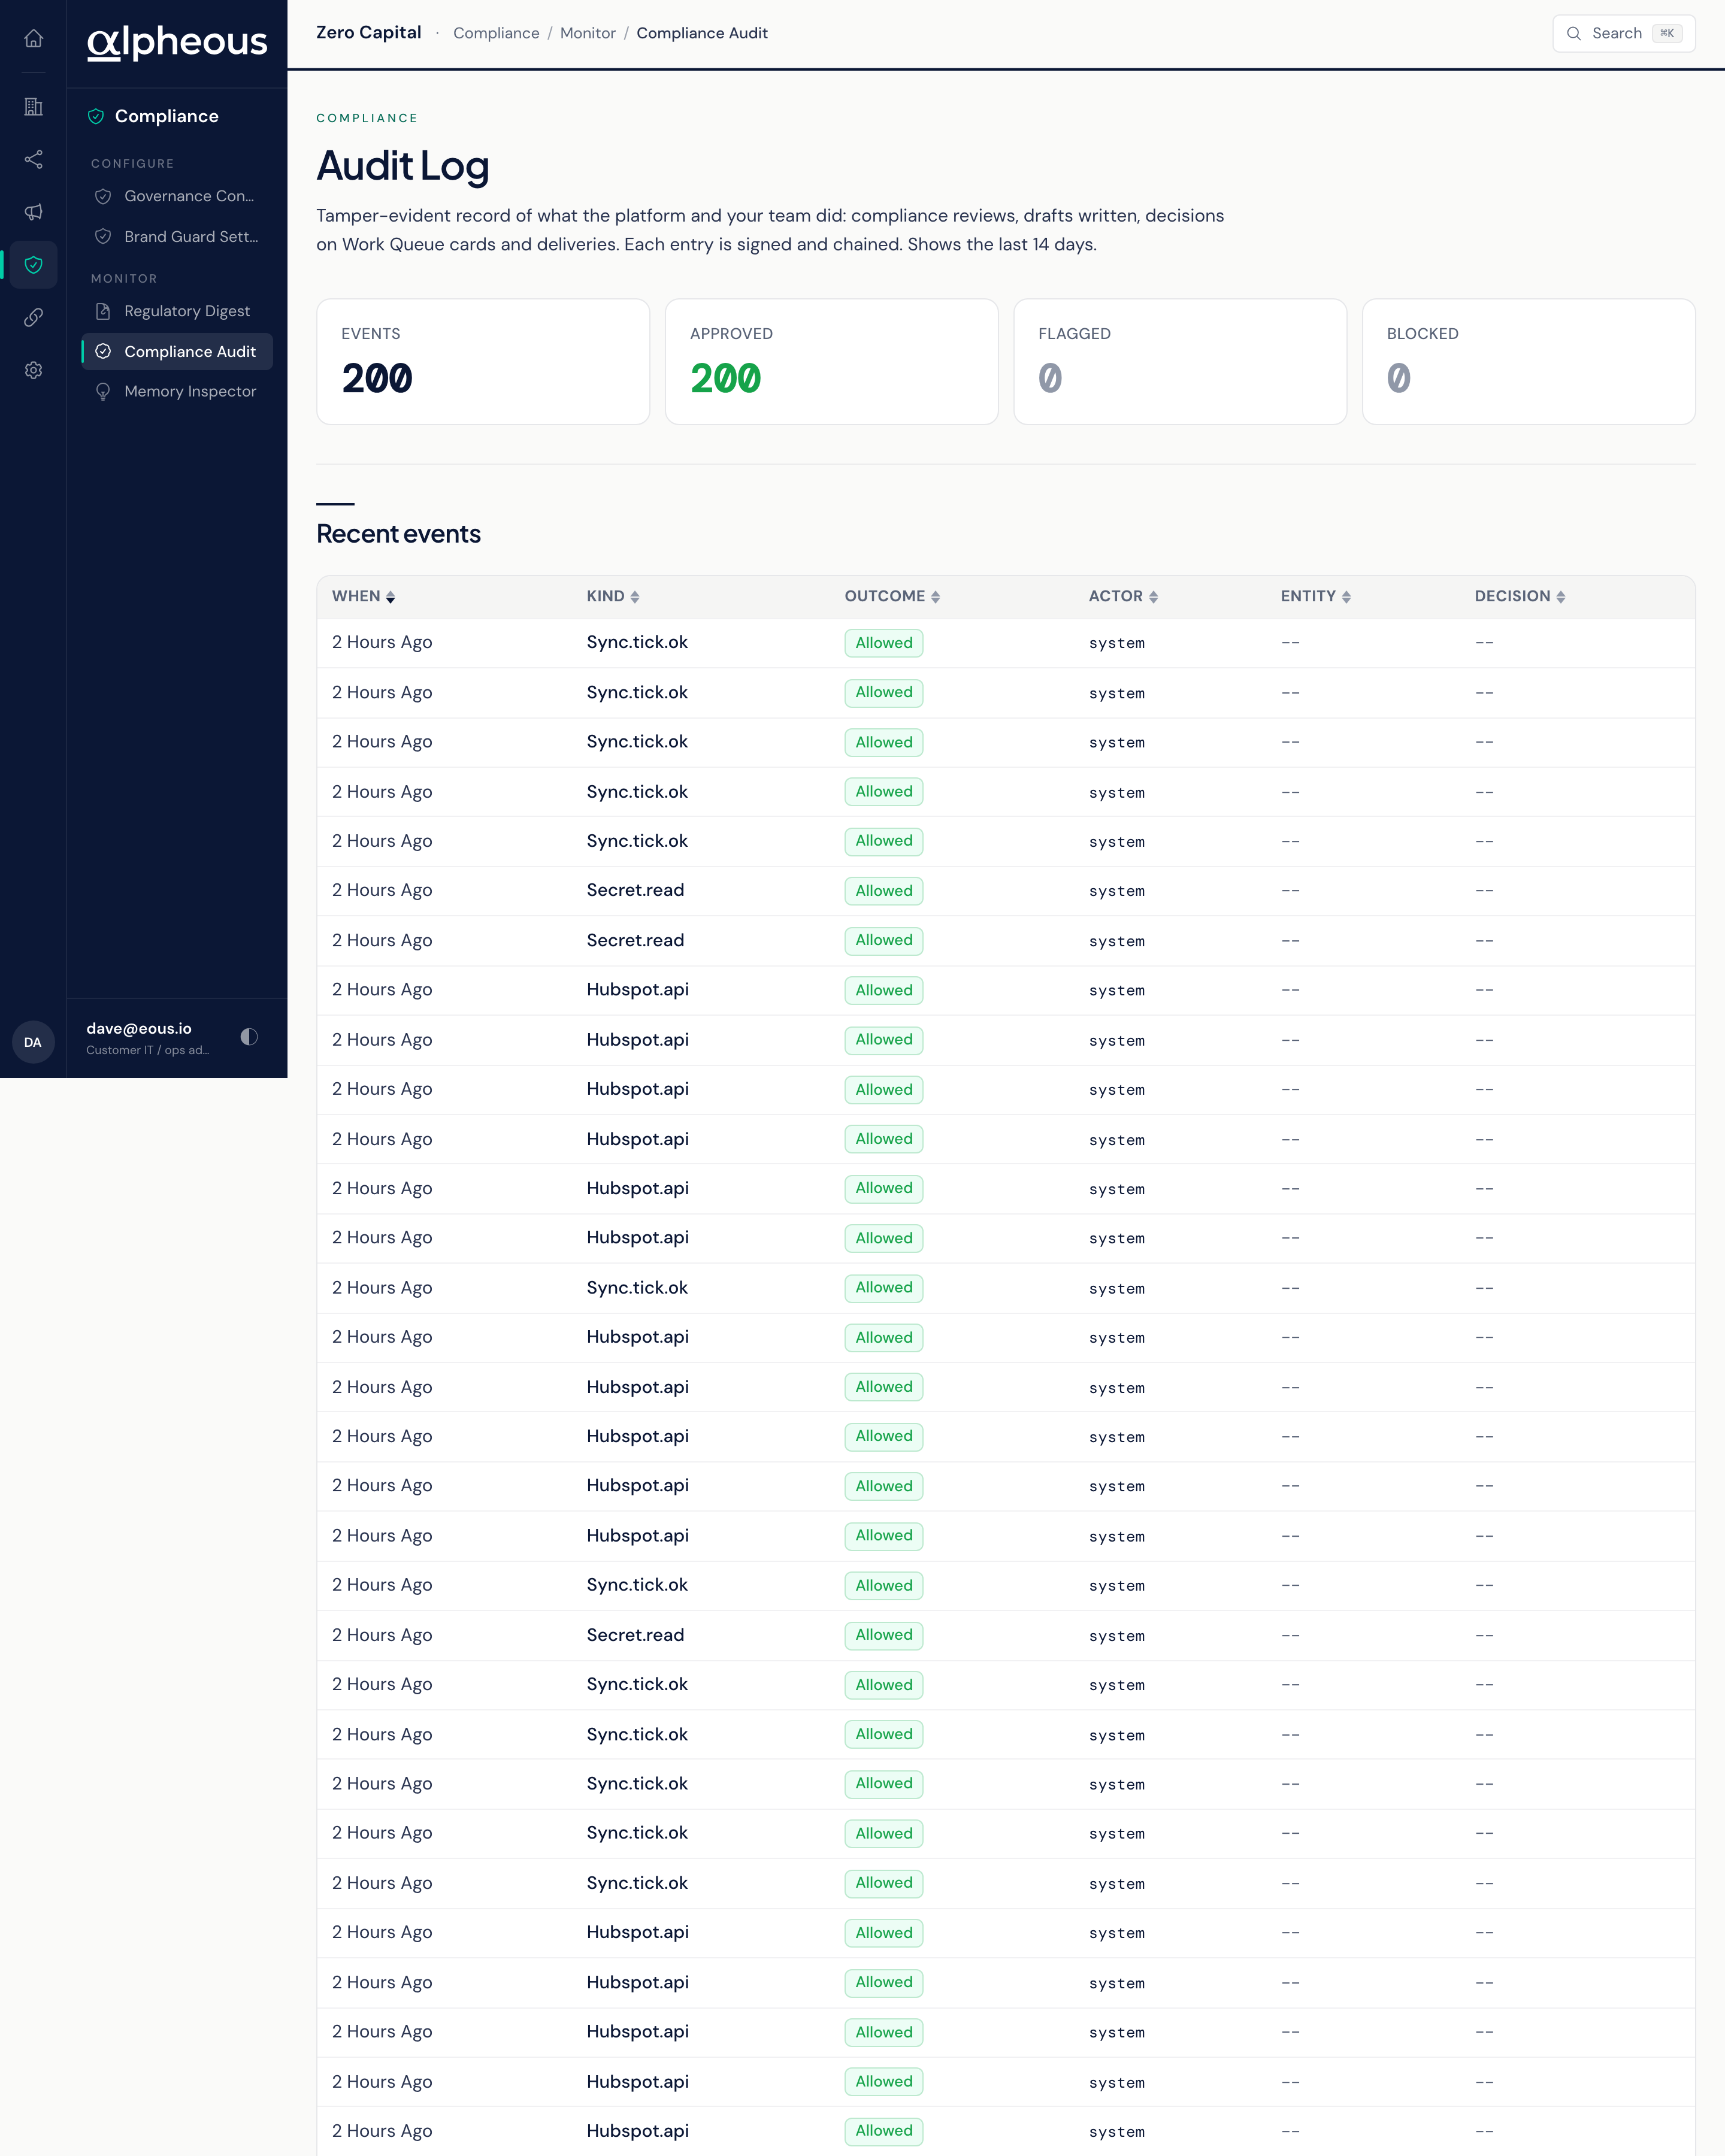Screen dimensions: 1725x2156
Task: Click the Compliance Audit breadcrumb text
Action: tap(702, 33)
